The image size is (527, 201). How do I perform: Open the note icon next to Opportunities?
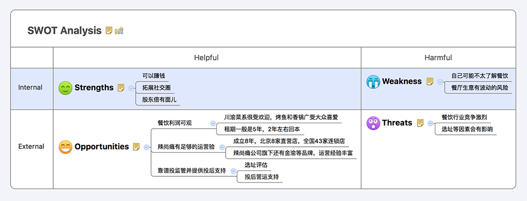(x=136, y=147)
